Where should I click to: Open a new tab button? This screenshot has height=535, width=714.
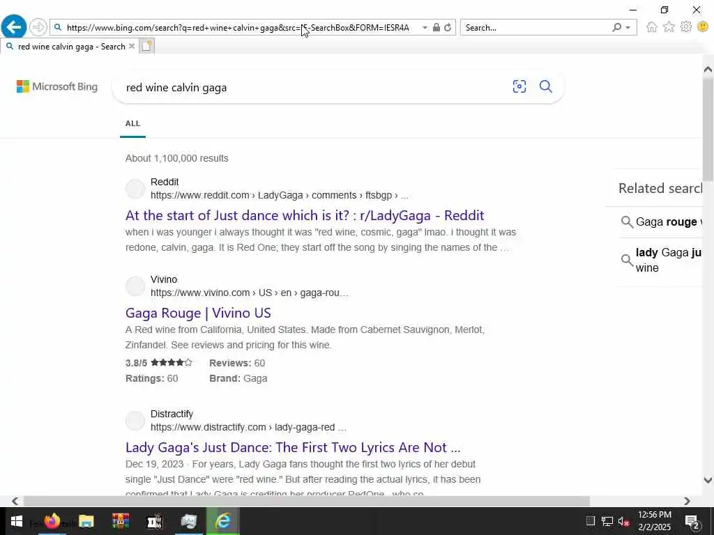146,46
